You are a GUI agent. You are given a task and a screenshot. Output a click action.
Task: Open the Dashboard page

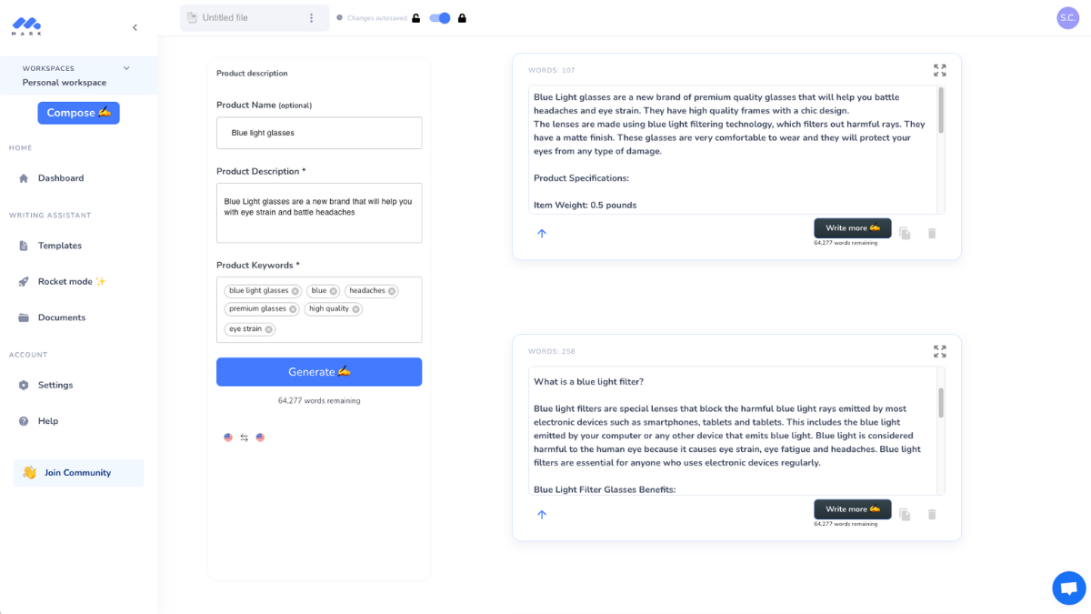[x=61, y=178]
